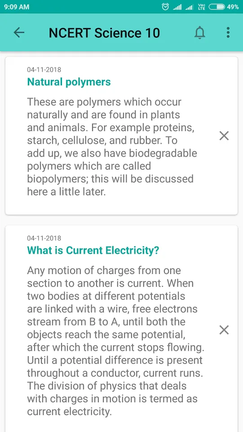Viewport: 243px width, 432px height.
Task: Tap the second signal strength icon
Action: (189, 7)
